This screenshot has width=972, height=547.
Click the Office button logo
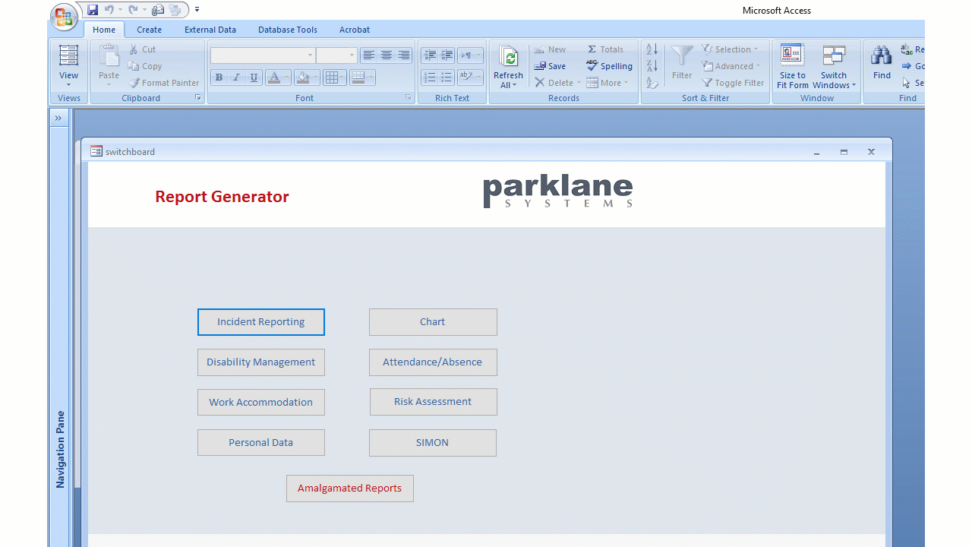(x=65, y=17)
